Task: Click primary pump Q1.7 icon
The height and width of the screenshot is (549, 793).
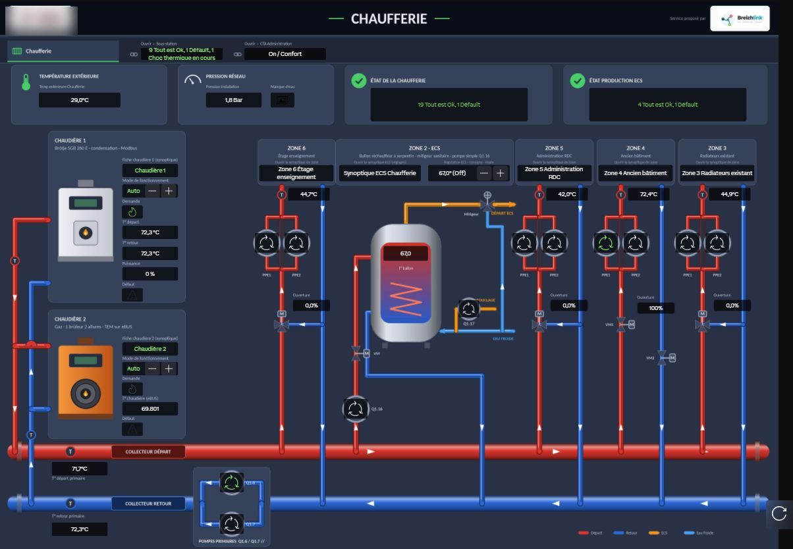Action: pyautogui.click(x=231, y=525)
